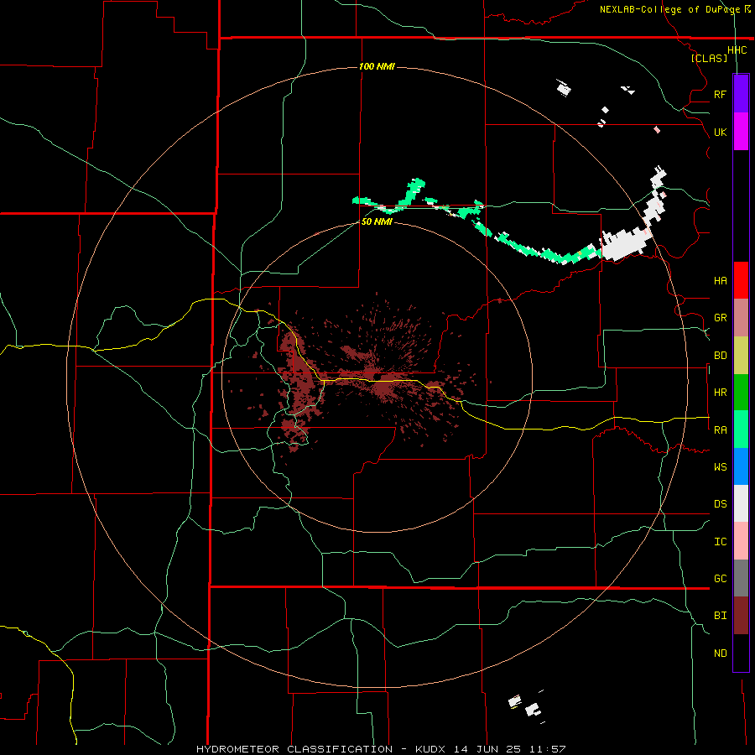Select the GC gray legend swatch
755x755 pixels.
coord(741,578)
